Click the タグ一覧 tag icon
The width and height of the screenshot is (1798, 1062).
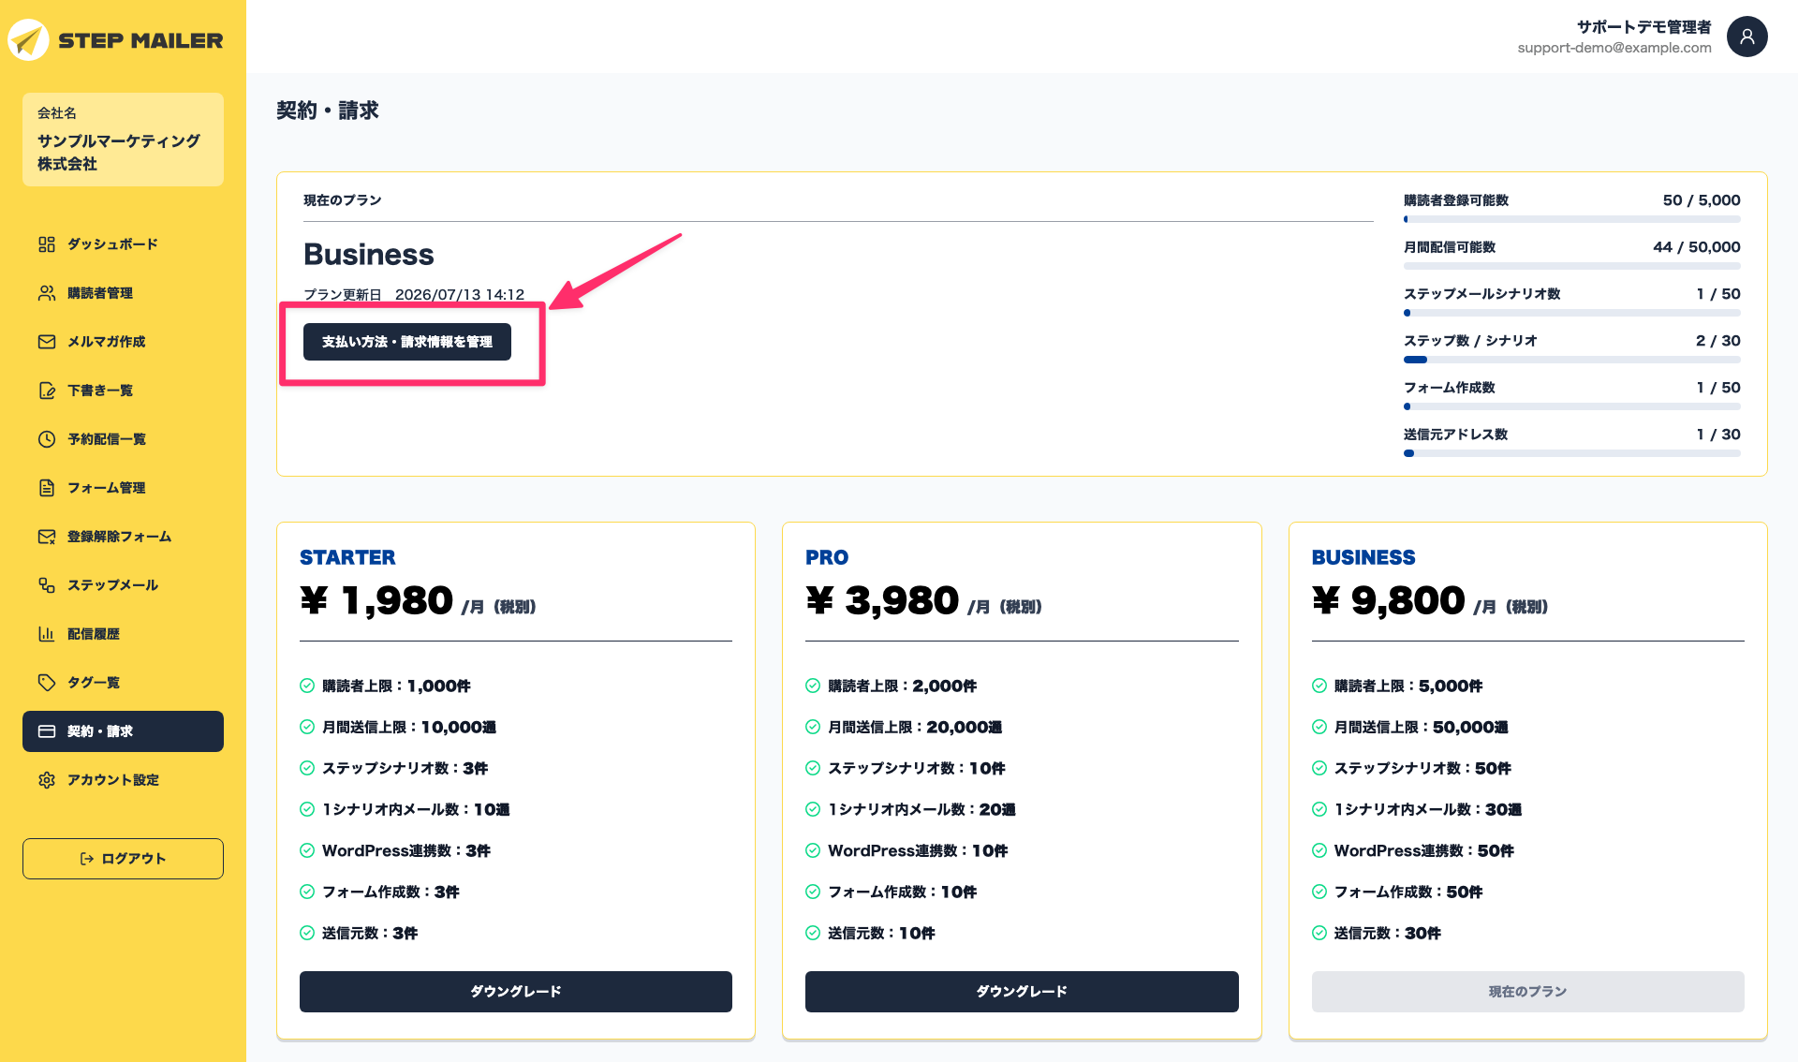click(47, 683)
